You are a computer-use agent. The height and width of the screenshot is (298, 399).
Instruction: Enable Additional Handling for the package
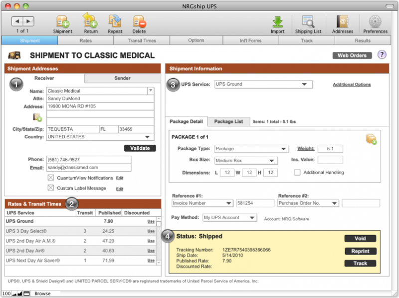coord(297,173)
